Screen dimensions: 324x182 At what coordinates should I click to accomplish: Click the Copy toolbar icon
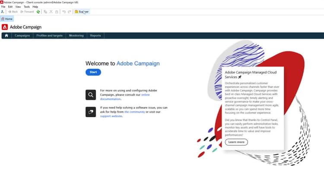[x=45, y=12]
